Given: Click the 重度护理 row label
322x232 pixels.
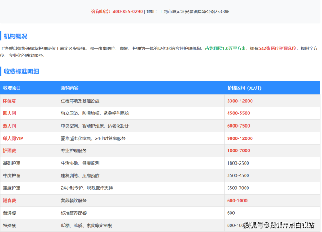Looking at the screenshot, I should (x=12, y=188).
